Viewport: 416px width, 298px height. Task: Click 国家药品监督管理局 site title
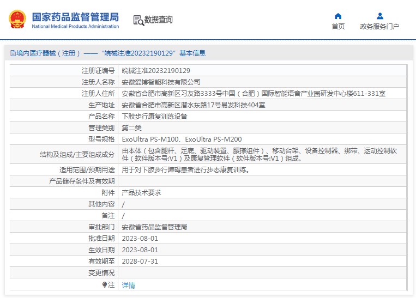pyautogui.click(x=75, y=17)
